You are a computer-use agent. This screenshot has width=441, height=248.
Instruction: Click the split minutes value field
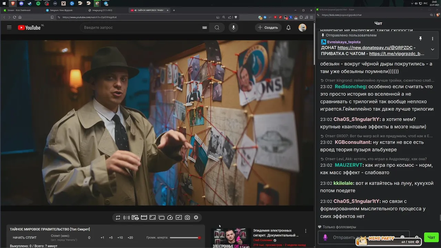pyautogui.click(x=89, y=238)
